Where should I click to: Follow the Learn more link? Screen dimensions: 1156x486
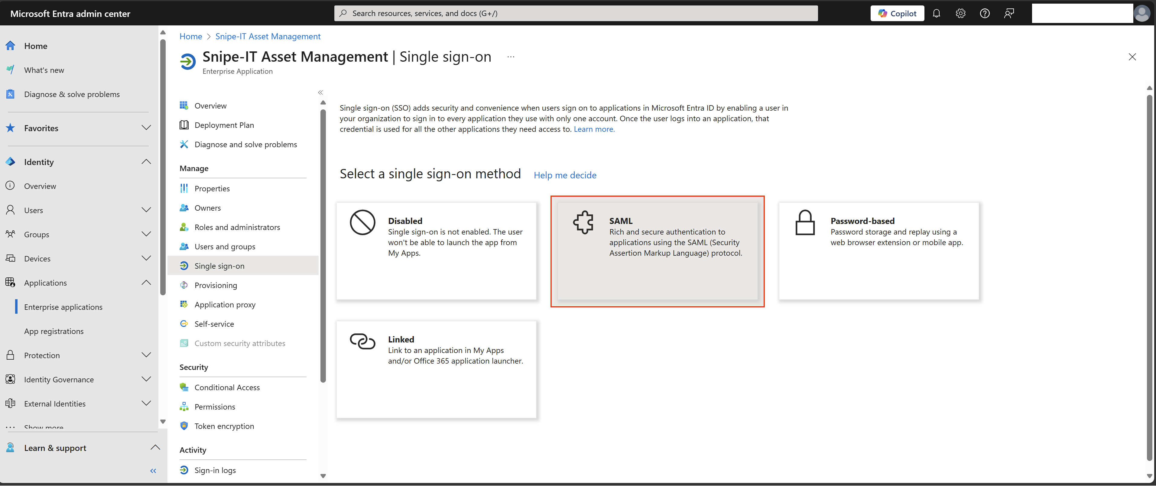(594, 129)
